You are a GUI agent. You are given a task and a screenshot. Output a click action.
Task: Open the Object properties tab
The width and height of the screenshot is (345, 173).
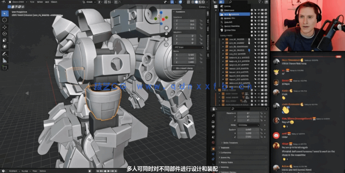(213, 149)
